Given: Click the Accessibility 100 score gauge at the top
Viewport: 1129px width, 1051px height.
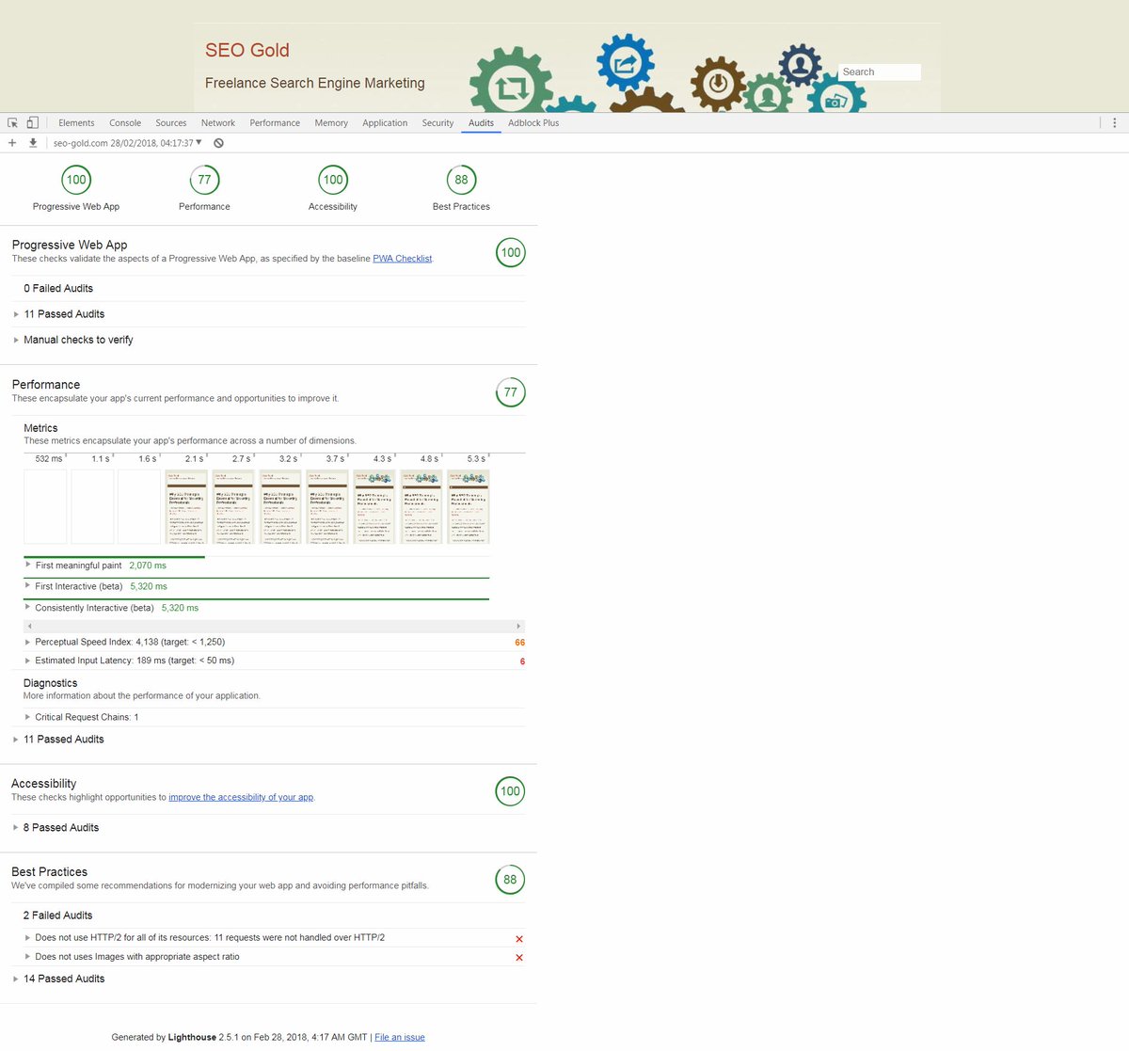Looking at the screenshot, I should 333,180.
